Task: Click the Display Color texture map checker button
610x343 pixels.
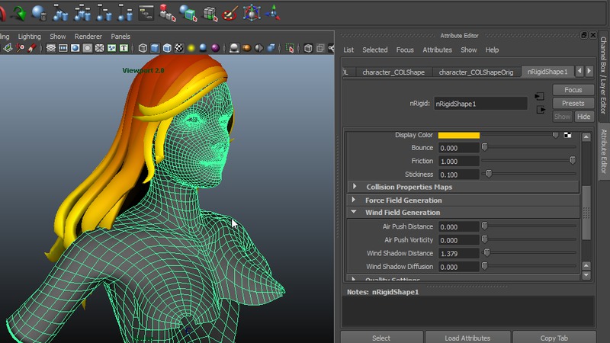Action: click(567, 135)
